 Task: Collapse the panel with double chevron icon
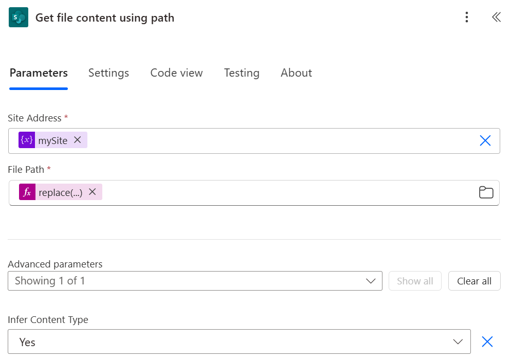point(496,17)
